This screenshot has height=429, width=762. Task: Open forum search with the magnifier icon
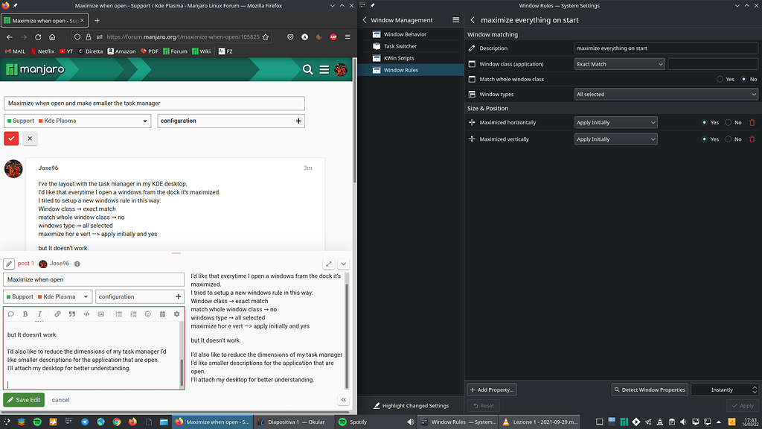(308, 68)
